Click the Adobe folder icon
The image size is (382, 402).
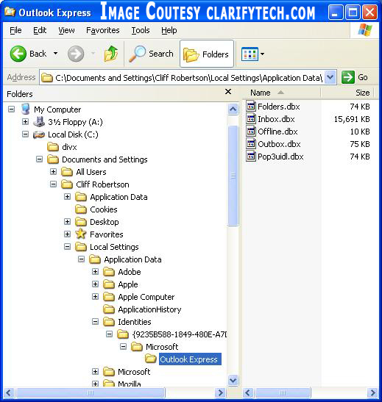[109, 272]
